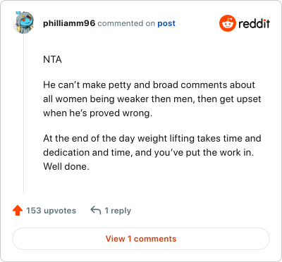Click the orange Reddit Snoo logo icon
The image size is (282, 262).
tap(227, 23)
